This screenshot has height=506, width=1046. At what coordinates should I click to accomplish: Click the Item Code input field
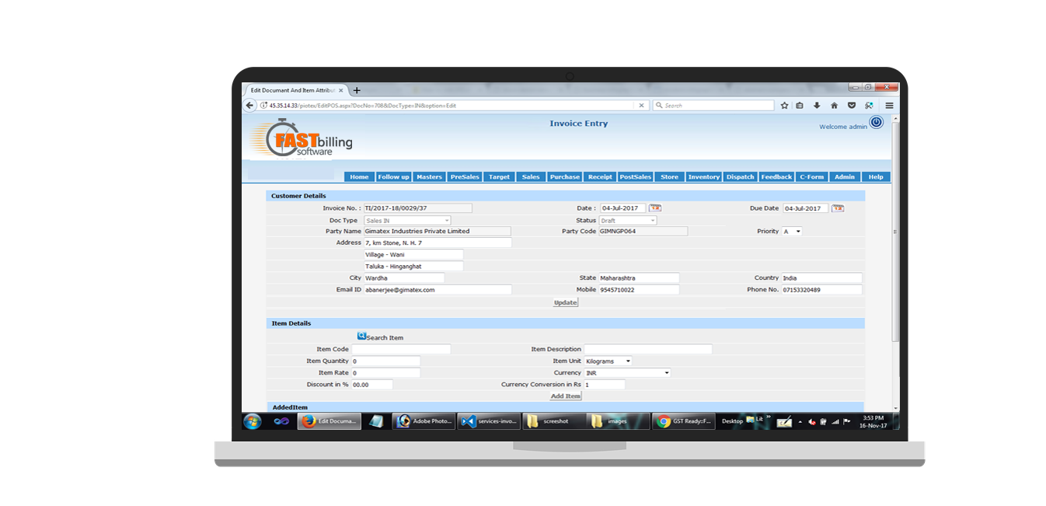[x=401, y=350]
